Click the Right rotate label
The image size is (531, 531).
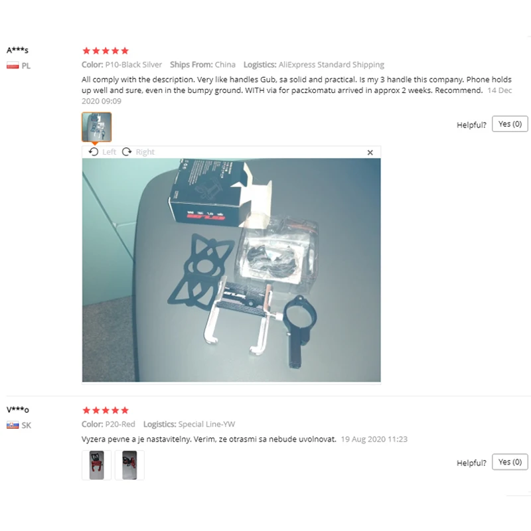click(x=145, y=152)
